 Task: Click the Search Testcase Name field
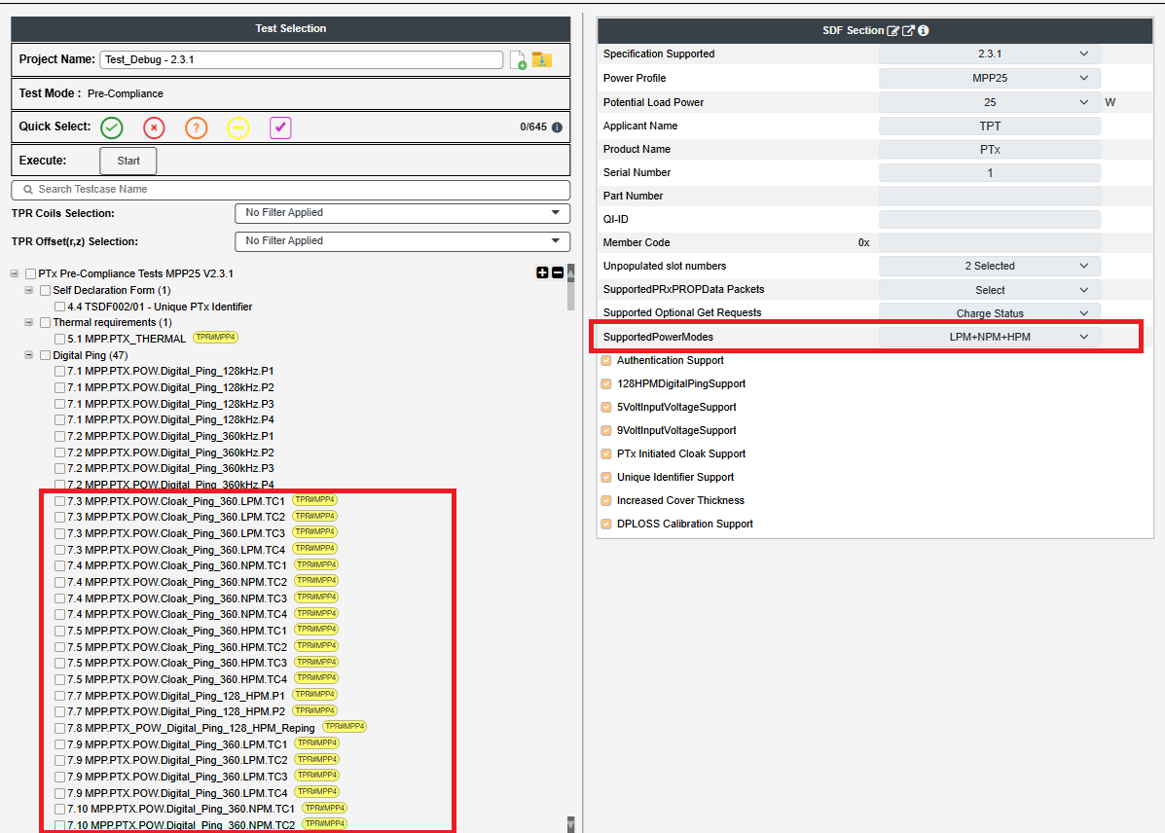coord(290,190)
